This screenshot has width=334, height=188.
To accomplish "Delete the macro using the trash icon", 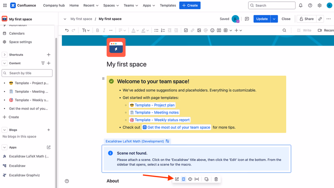I will (216, 179).
